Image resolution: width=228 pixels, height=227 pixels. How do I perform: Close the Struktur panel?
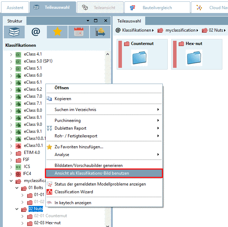click(x=106, y=21)
